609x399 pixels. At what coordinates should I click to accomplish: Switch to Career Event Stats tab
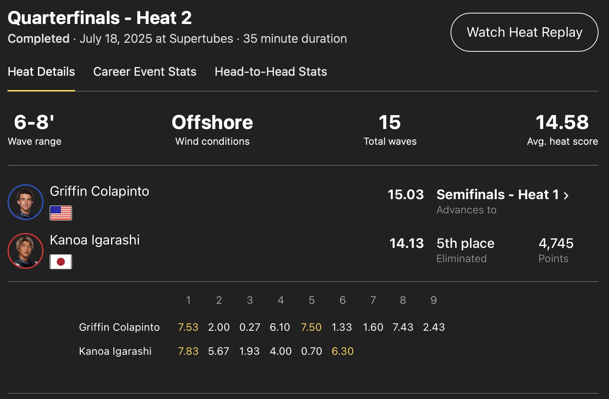point(145,72)
